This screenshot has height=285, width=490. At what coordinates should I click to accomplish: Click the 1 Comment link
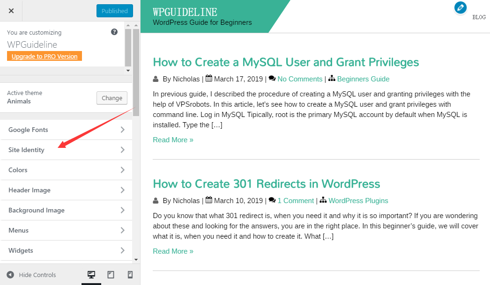click(296, 201)
